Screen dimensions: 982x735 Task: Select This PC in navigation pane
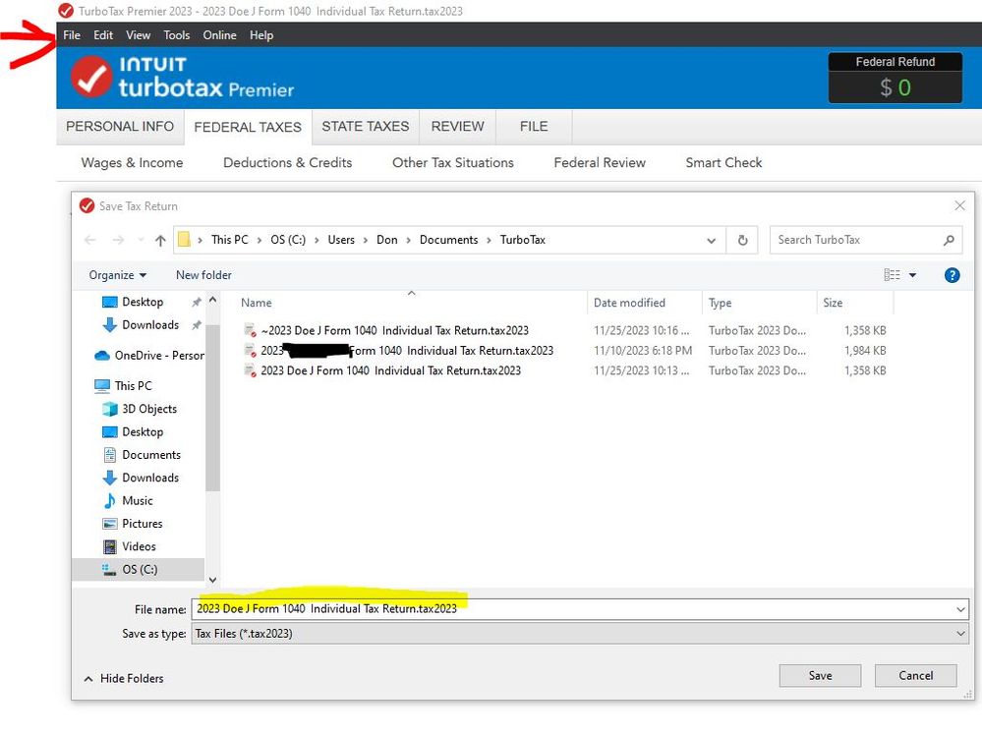pyautogui.click(x=123, y=385)
